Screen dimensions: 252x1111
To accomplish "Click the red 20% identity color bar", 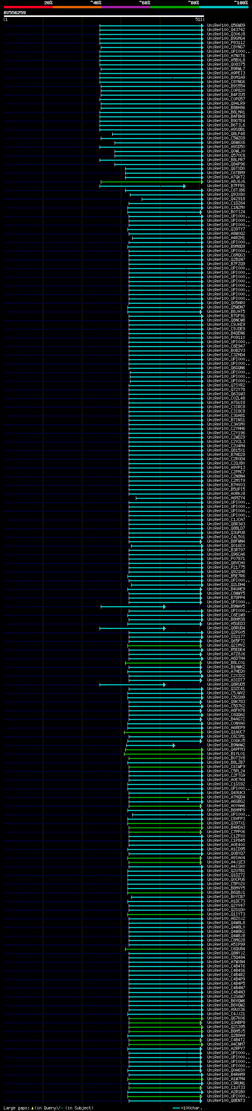I will [x=28, y=7].
